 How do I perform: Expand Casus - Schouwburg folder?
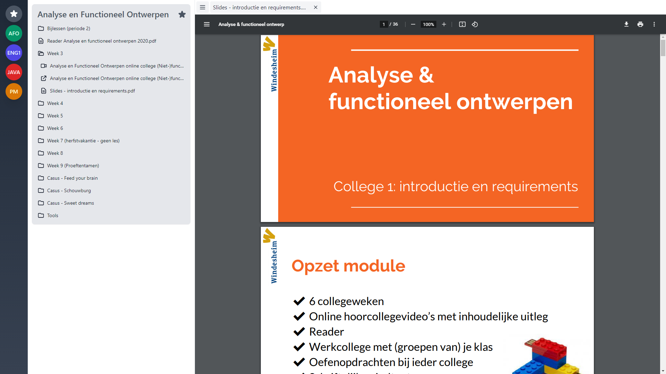pos(111,190)
